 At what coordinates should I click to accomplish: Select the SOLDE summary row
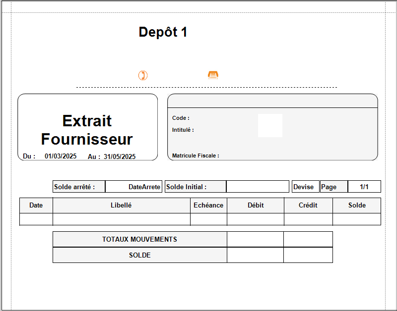139,255
